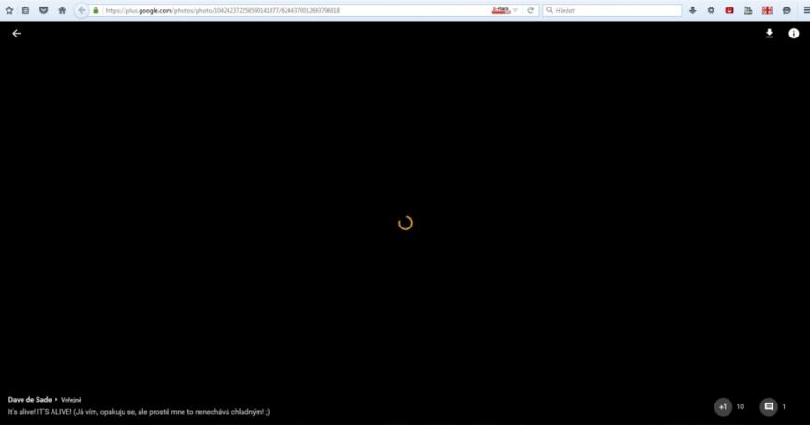Open the bookmarks list icon
The image size is (810, 425).
coord(25,10)
